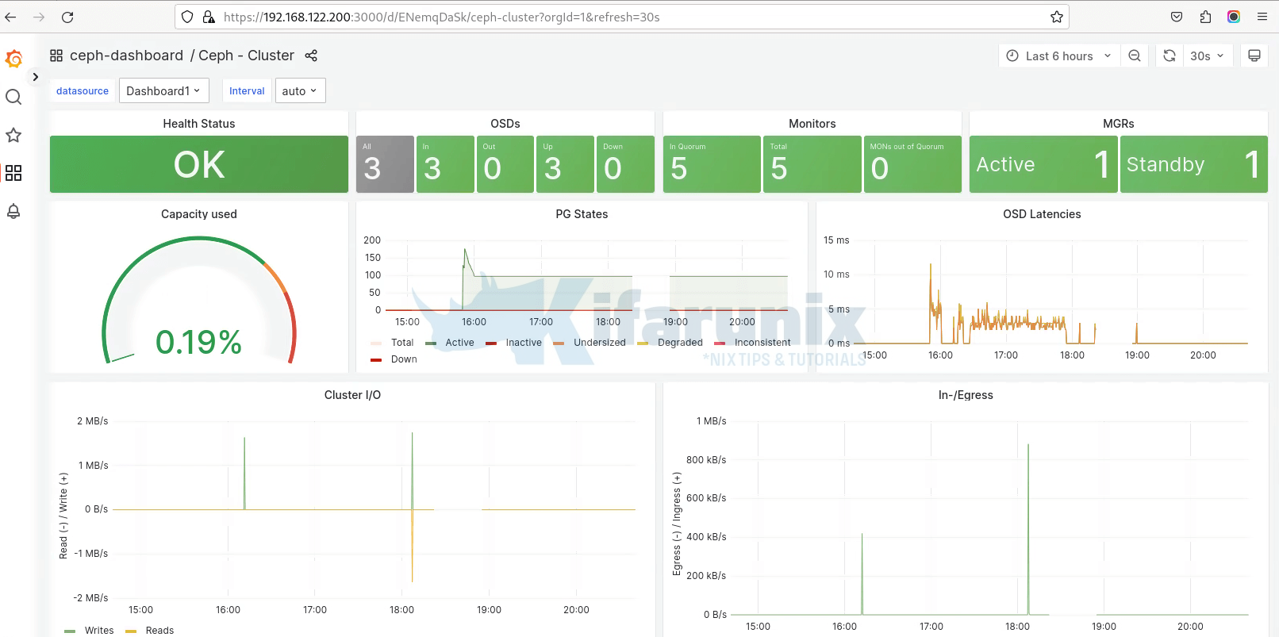The width and height of the screenshot is (1279, 637).
Task: Expand the 30s refresh interval dropdown
Action: (x=1207, y=56)
